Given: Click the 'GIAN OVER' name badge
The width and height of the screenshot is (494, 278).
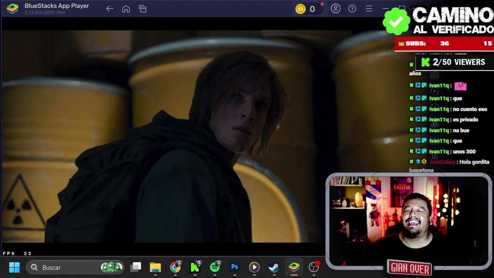Looking at the screenshot, I should click(409, 268).
